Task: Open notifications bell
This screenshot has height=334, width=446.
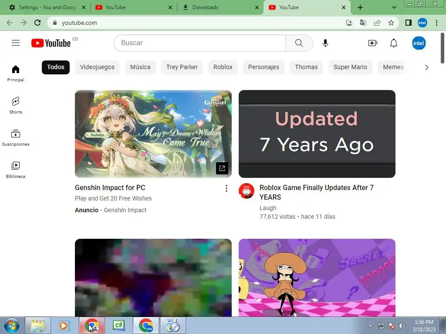Action: [x=394, y=43]
